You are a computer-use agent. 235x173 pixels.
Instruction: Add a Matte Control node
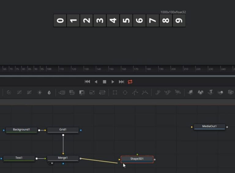tap(82, 92)
